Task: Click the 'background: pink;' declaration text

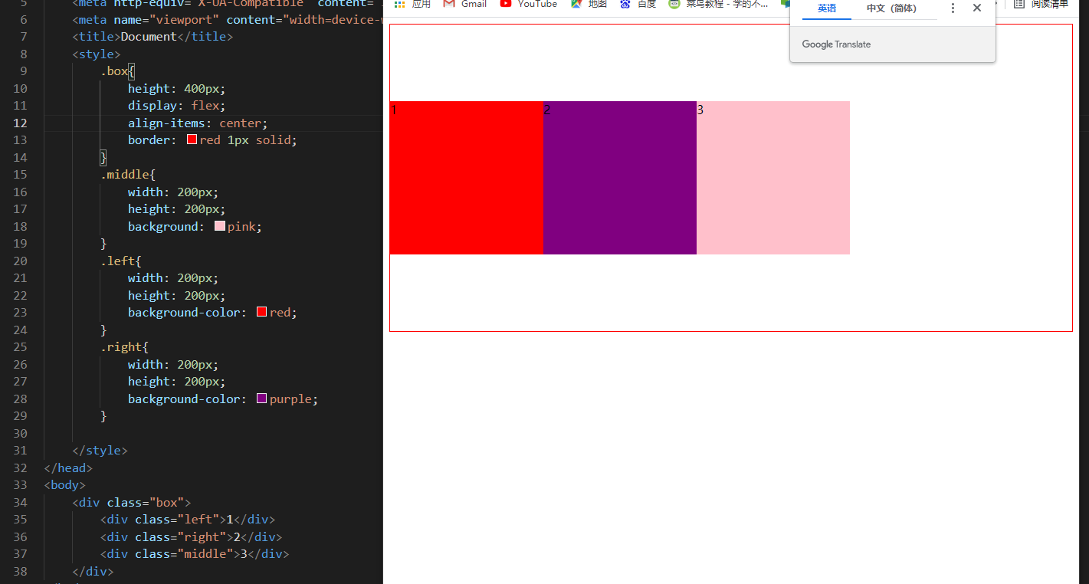Action: (x=195, y=226)
